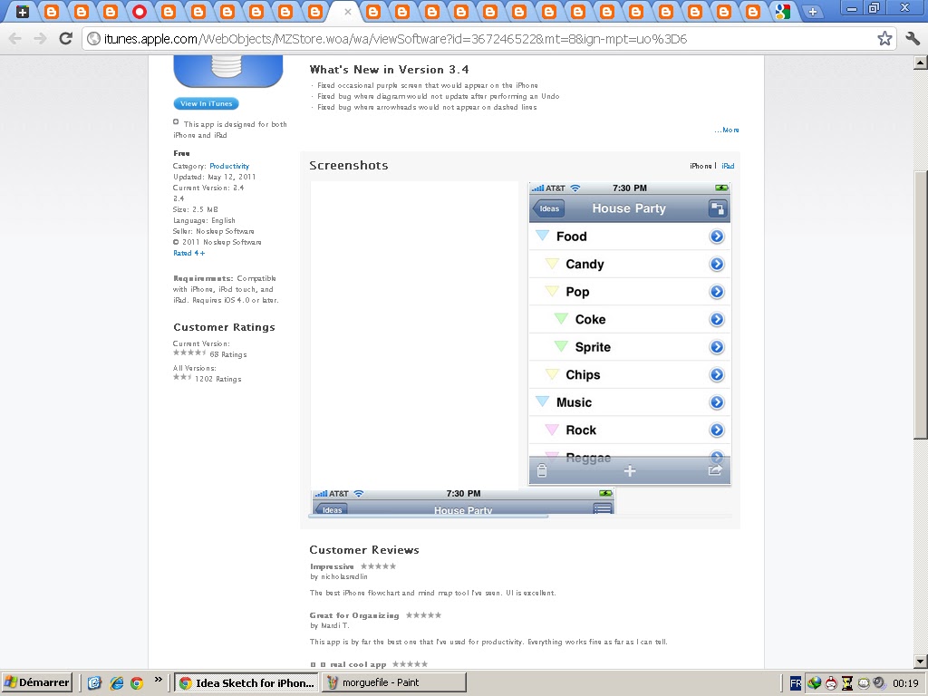Click the House Party list iPhone screenshot
The width and height of the screenshot is (928, 696).
[630, 333]
